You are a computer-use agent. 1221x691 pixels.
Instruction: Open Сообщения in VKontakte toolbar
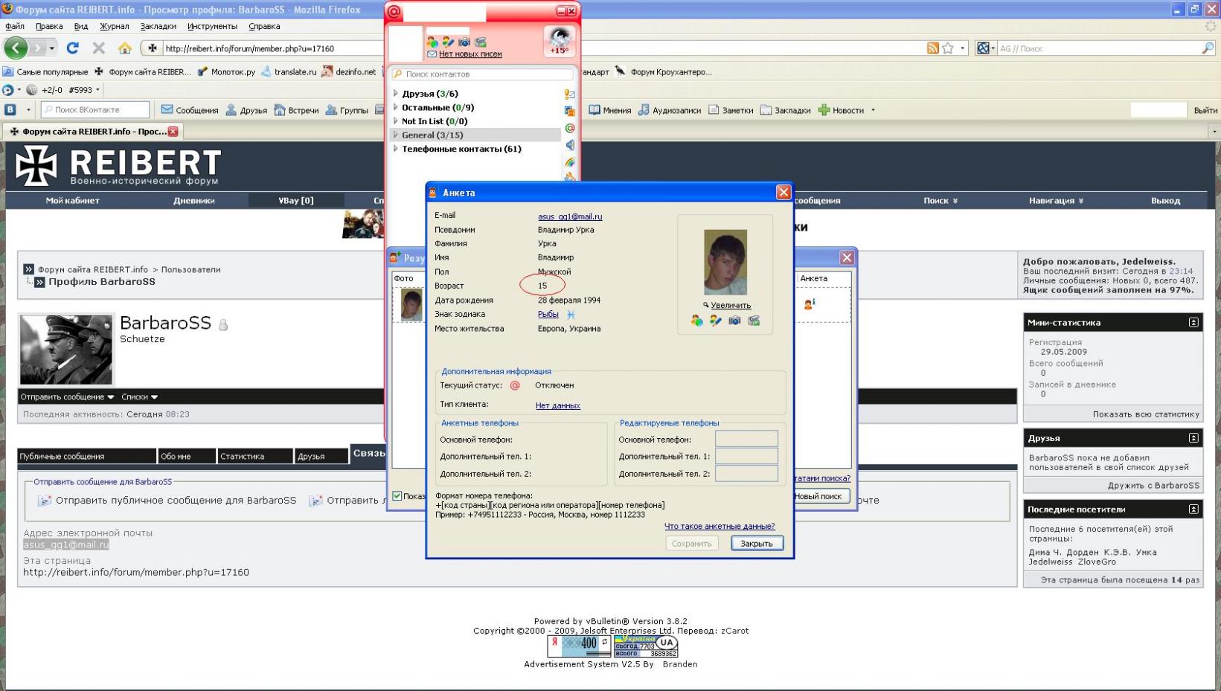tap(190, 110)
